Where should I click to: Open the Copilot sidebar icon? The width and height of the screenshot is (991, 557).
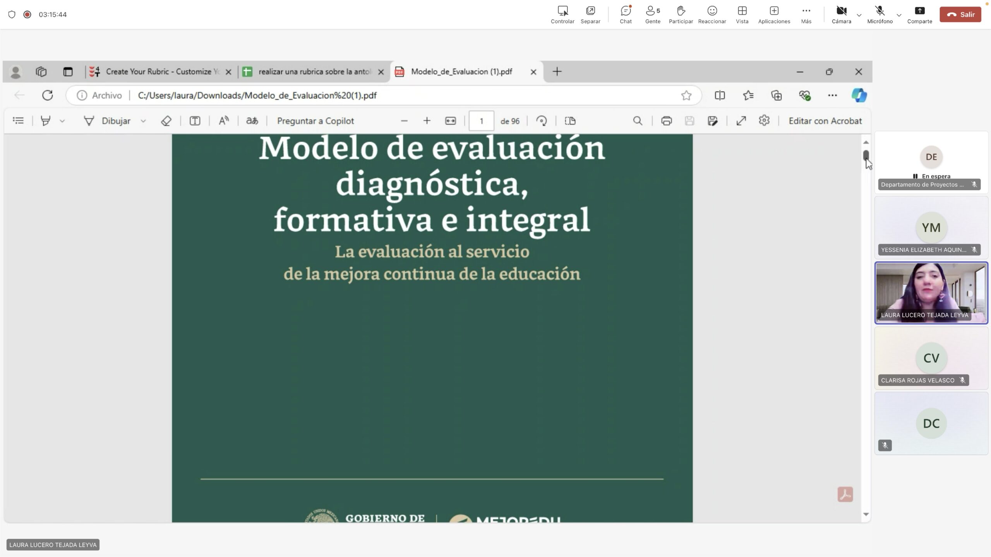tap(859, 95)
